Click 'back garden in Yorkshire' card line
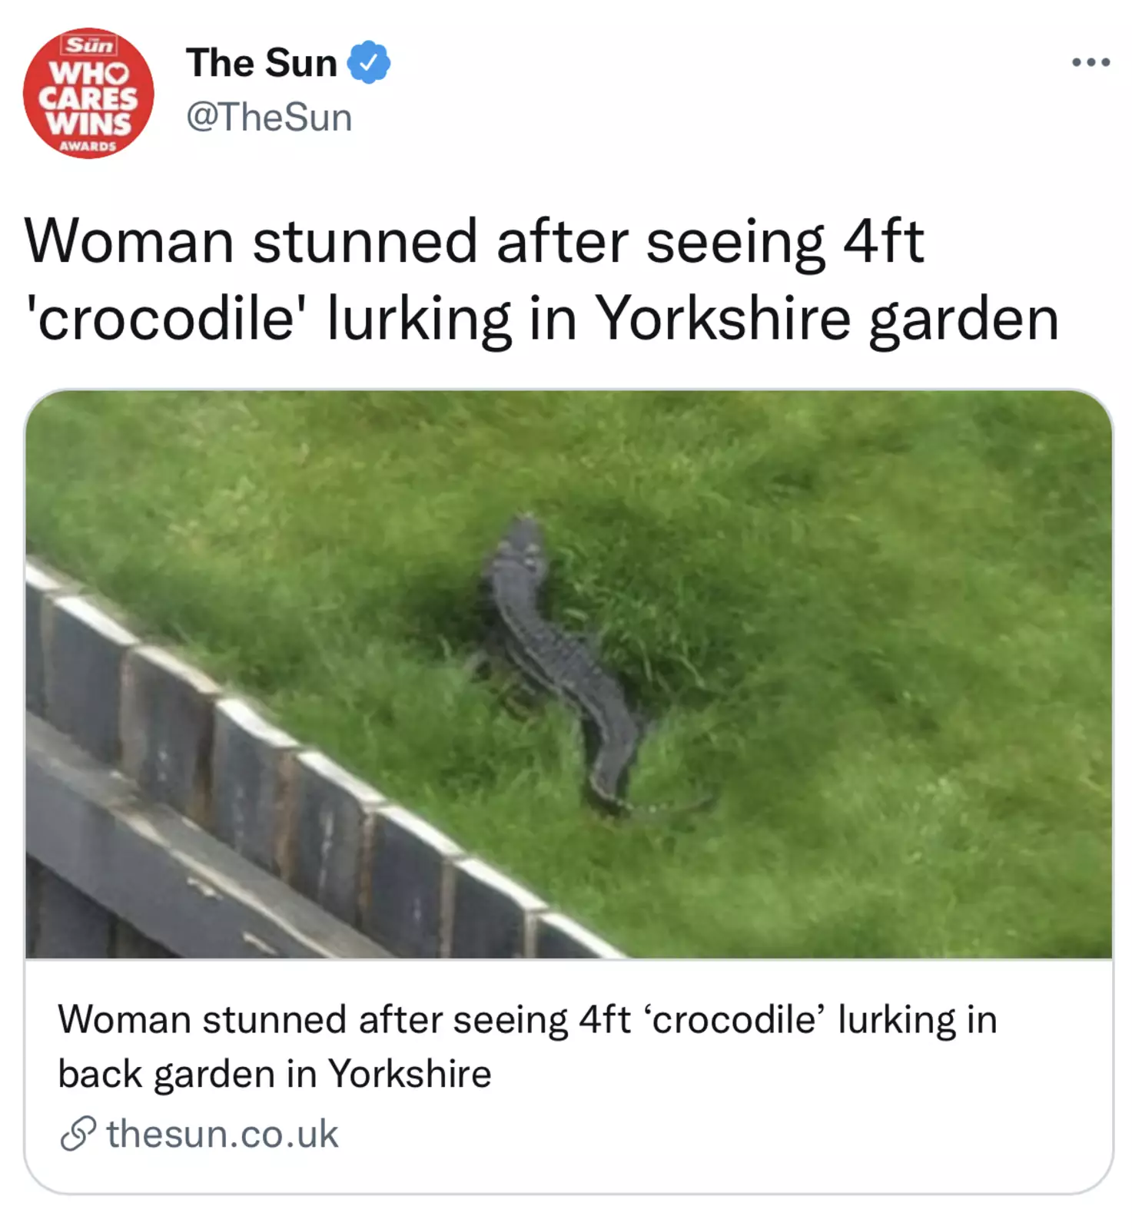 tap(274, 1074)
